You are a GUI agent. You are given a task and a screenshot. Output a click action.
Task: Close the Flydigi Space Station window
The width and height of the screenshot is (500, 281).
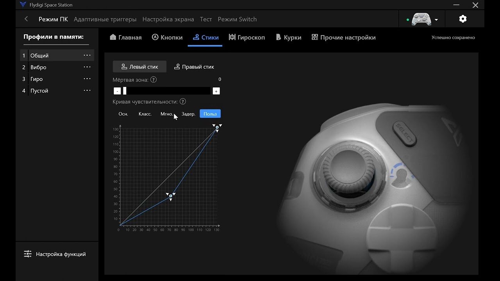pyautogui.click(x=475, y=5)
